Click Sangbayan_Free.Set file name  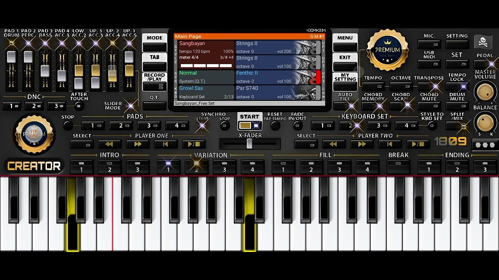click(x=195, y=103)
